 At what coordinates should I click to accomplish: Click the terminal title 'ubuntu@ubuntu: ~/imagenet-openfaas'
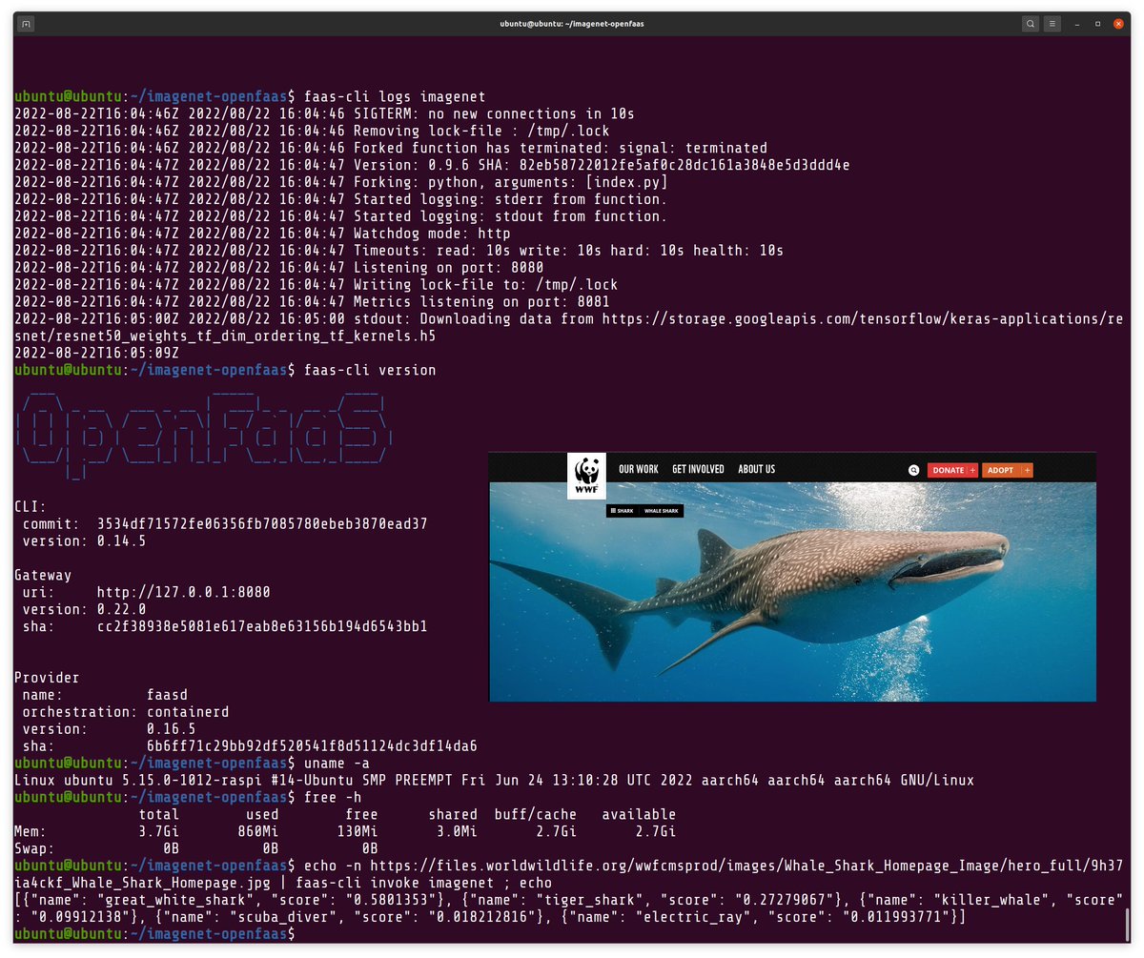tap(572, 23)
